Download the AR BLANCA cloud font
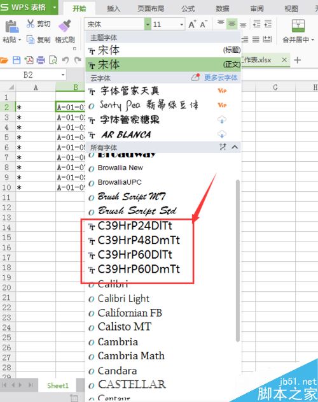Image resolution: width=318 pixels, height=402 pixels. [x=222, y=134]
